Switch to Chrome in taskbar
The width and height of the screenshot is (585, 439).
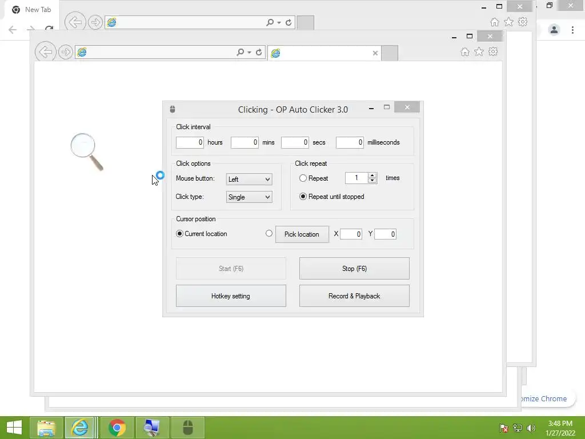tap(117, 428)
